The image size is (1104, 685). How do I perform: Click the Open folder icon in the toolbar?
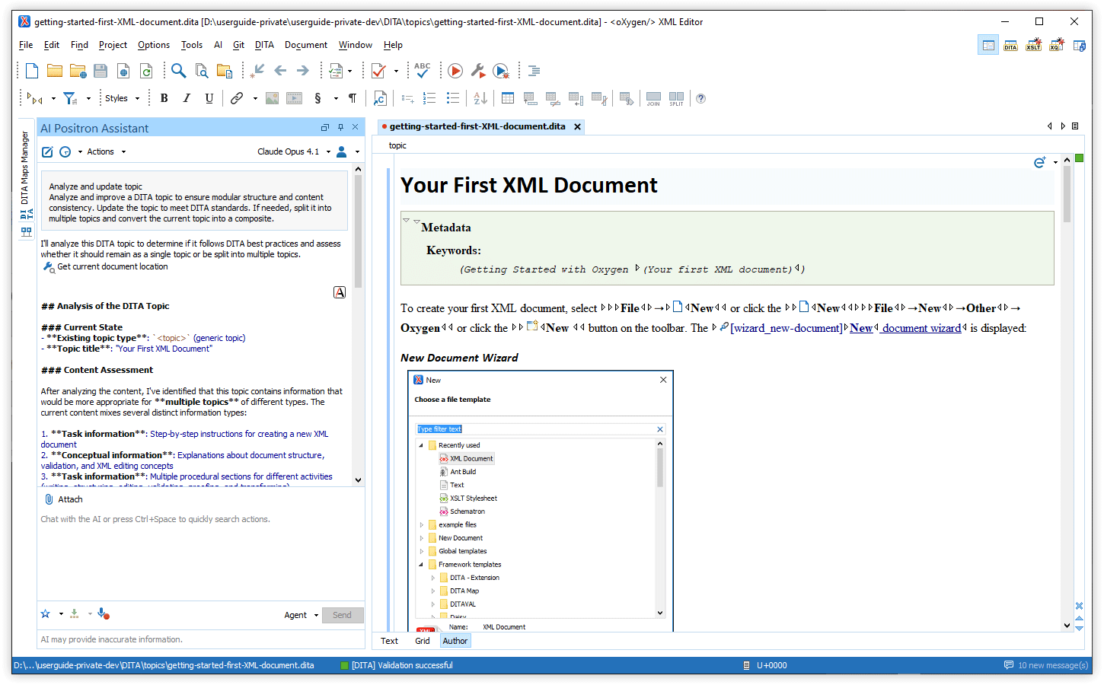click(x=55, y=71)
